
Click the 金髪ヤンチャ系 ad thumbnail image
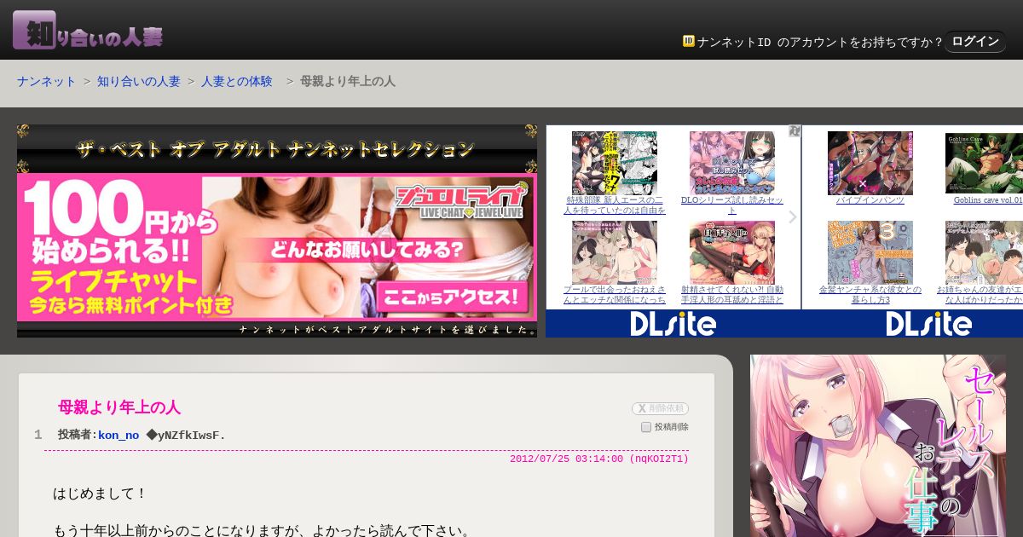(870, 252)
